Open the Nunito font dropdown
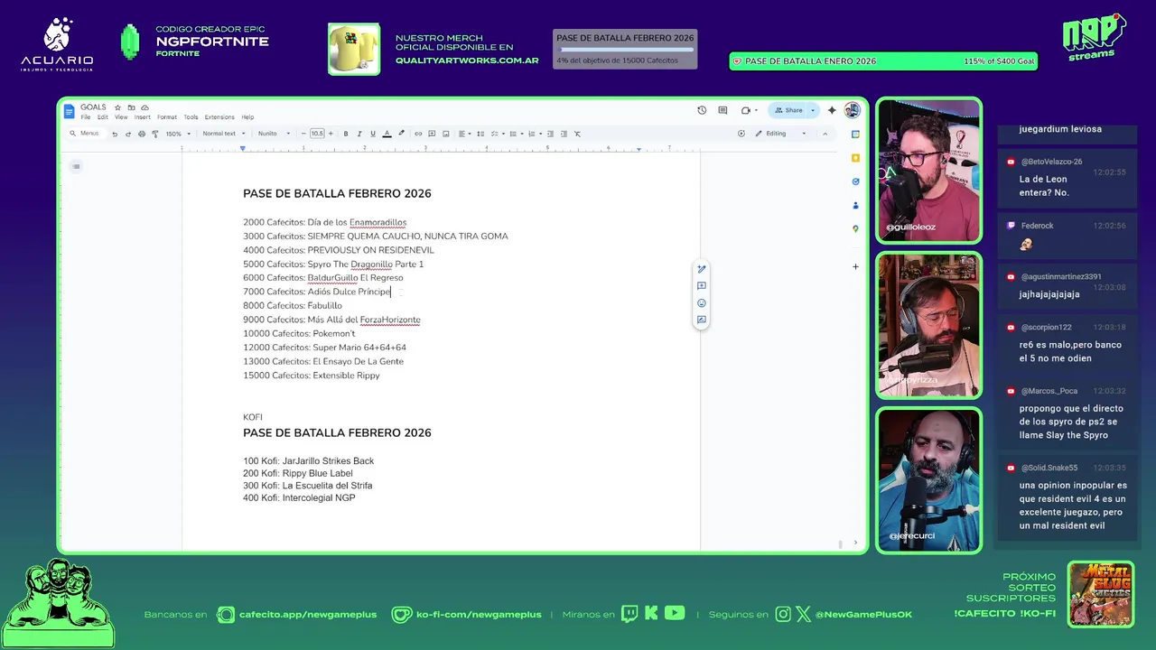Image resolution: width=1156 pixels, height=650 pixels. click(x=275, y=134)
